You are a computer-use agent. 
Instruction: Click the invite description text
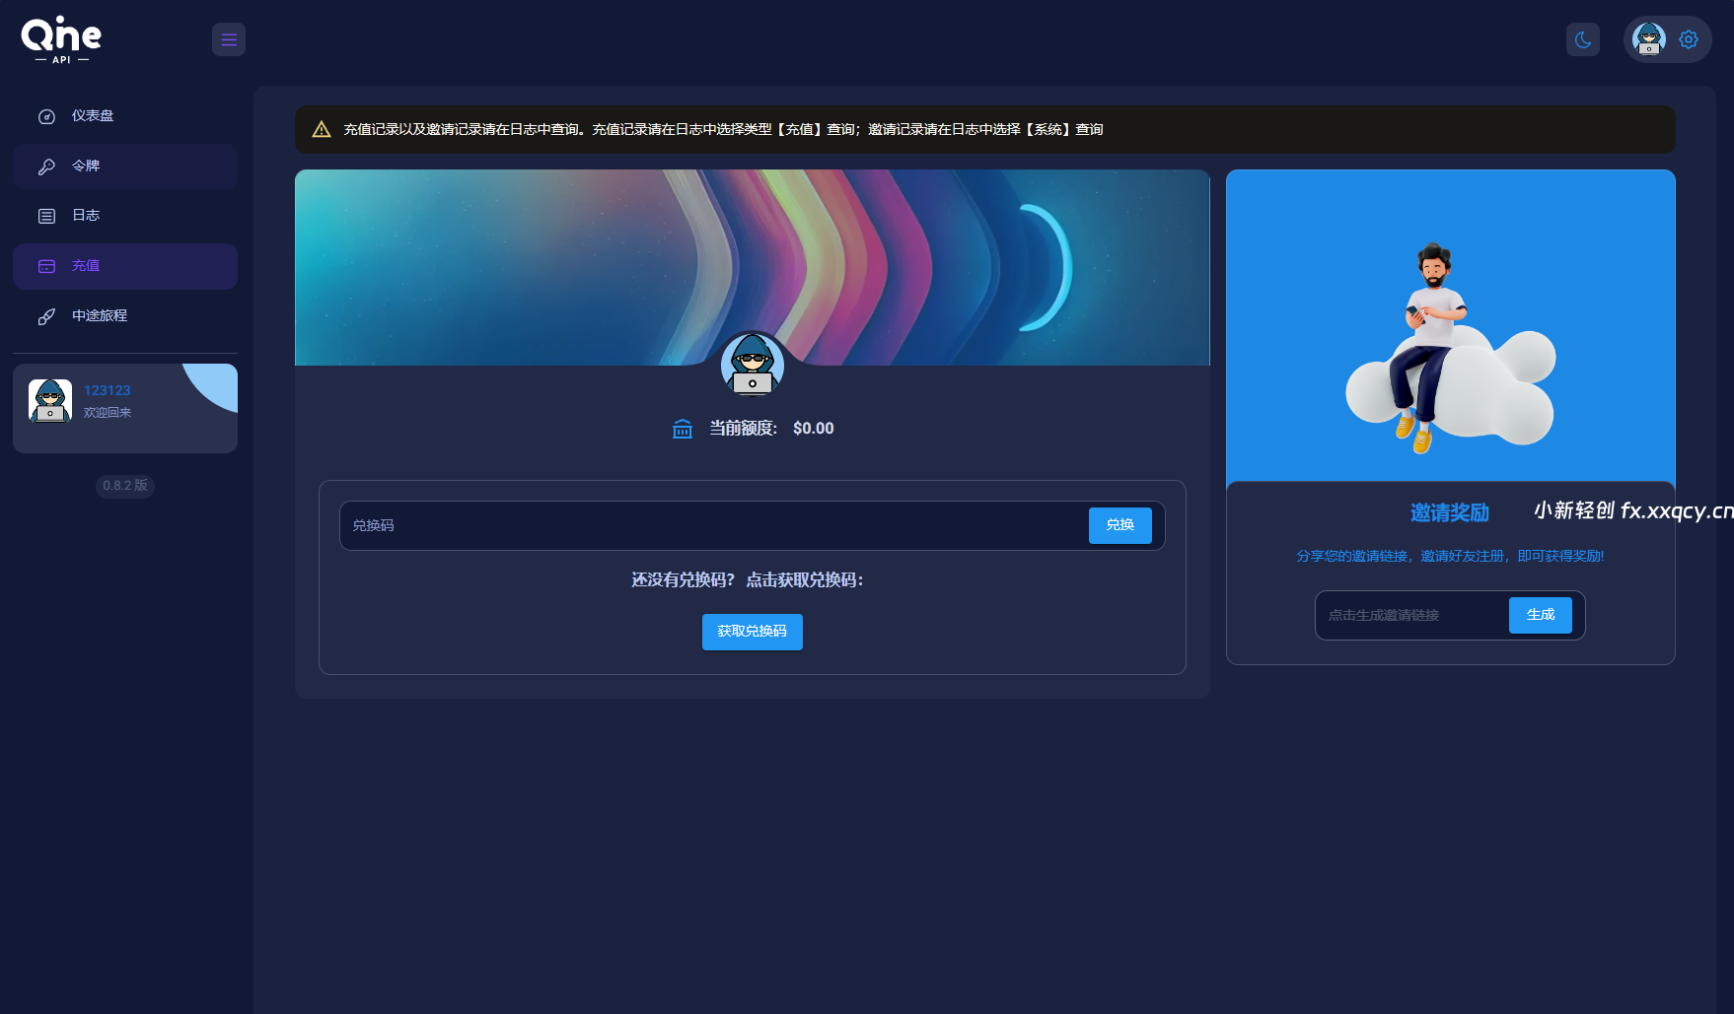point(1450,556)
